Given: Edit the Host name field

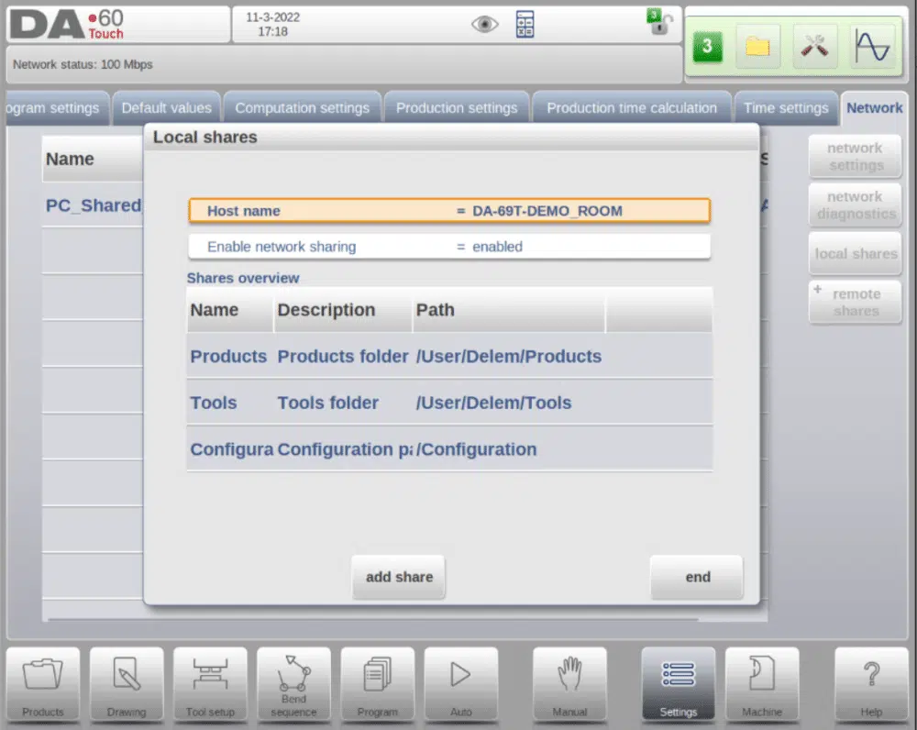Looking at the screenshot, I should (x=449, y=211).
